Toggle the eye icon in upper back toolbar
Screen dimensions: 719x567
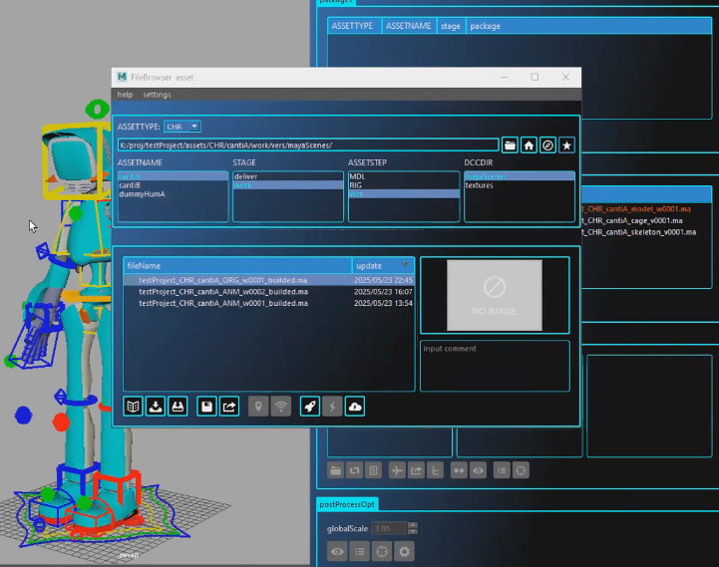(x=479, y=470)
